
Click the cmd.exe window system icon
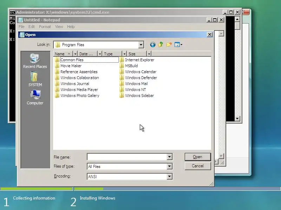(x=12, y=13)
